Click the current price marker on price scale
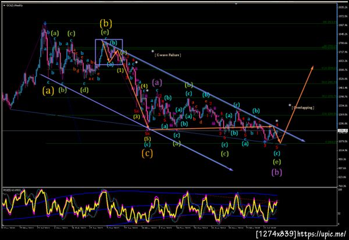This screenshot has width=349, height=240. [x=343, y=130]
